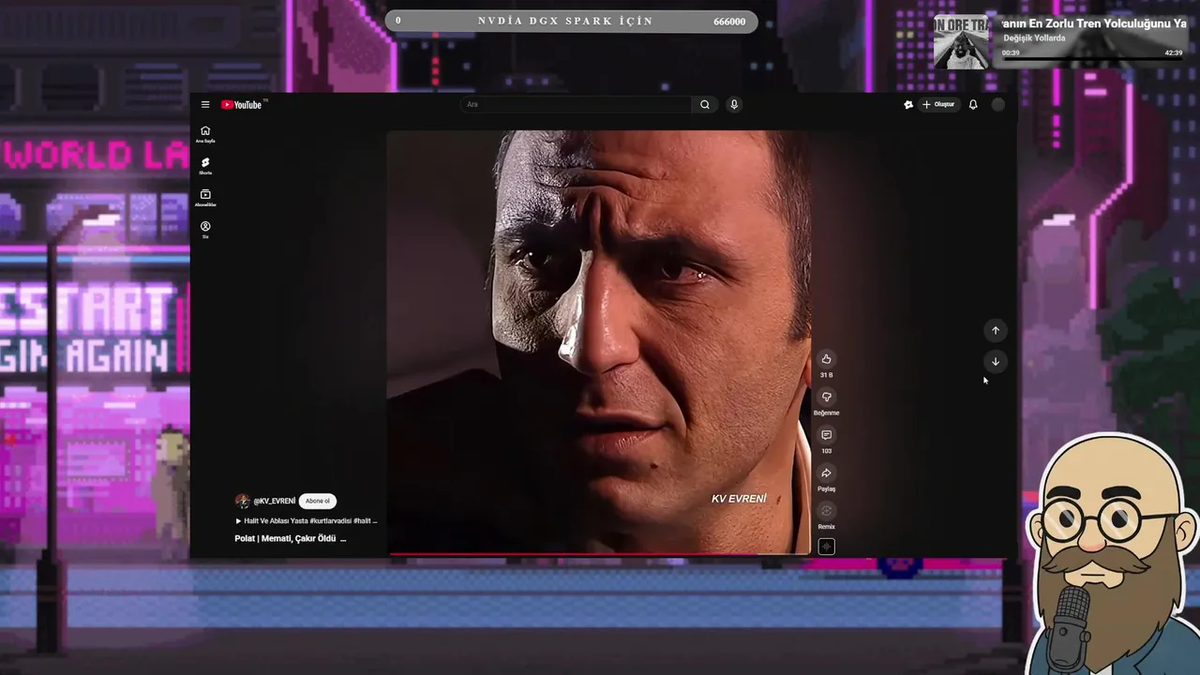Dislike the Short via Beğenme
1200x675 pixels.
tap(826, 397)
